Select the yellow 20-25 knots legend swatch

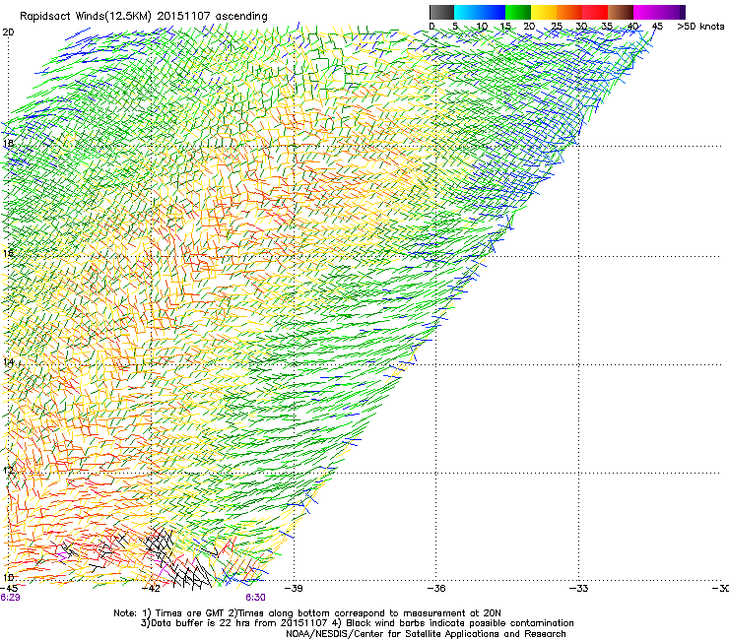[x=544, y=12]
